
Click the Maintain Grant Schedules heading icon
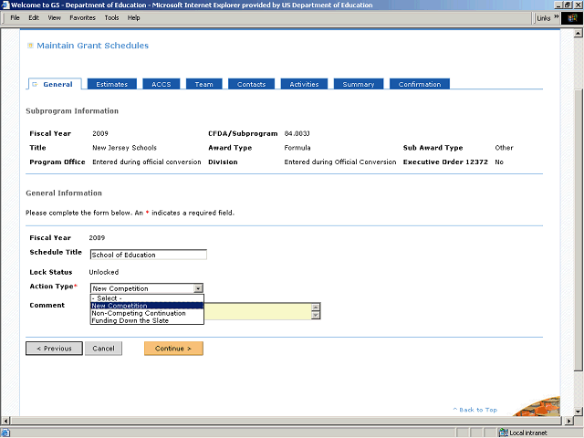[29, 46]
